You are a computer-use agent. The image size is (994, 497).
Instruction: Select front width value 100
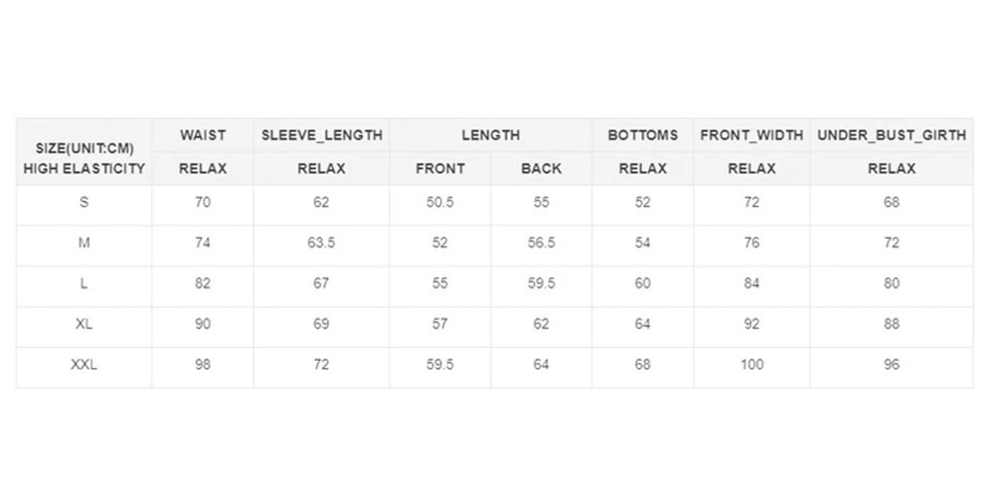pos(751,365)
